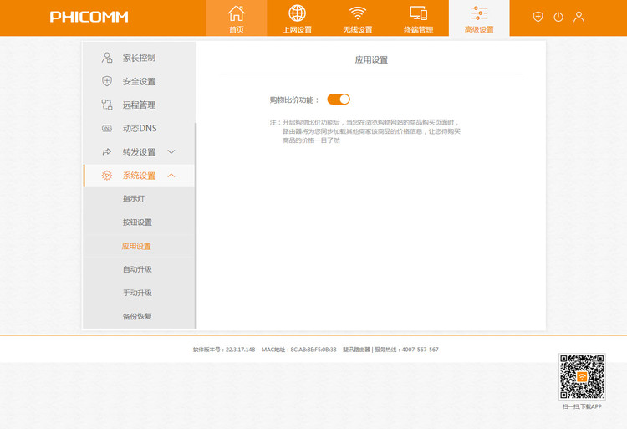Open 自动升级 submenu item

pyautogui.click(x=139, y=269)
